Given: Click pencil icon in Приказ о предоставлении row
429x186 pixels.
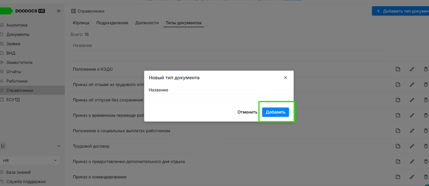Looking at the screenshot, I should tap(412, 161).
